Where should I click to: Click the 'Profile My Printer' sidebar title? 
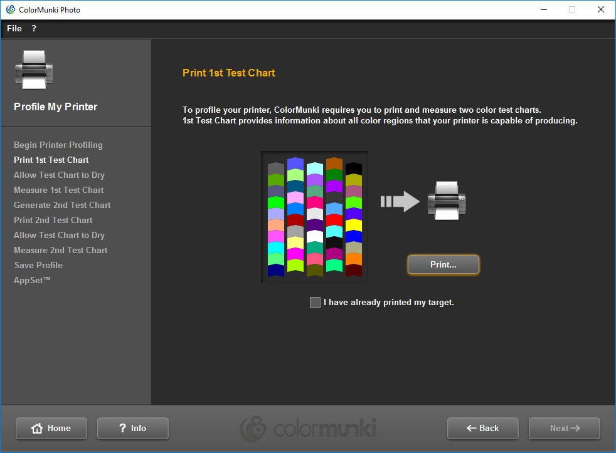point(55,107)
